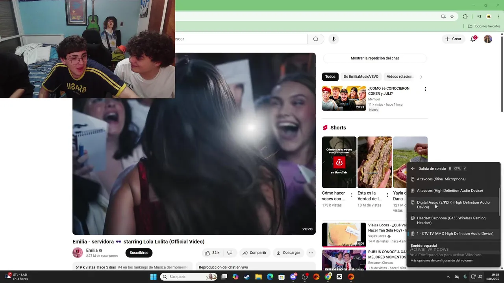Open Task View in the taskbar

click(x=224, y=277)
